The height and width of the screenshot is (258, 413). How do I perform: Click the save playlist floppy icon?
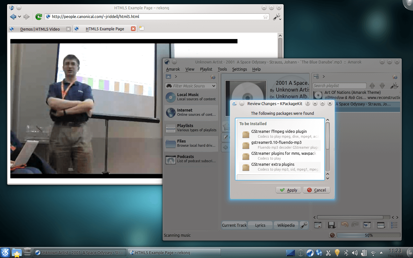click(x=331, y=225)
